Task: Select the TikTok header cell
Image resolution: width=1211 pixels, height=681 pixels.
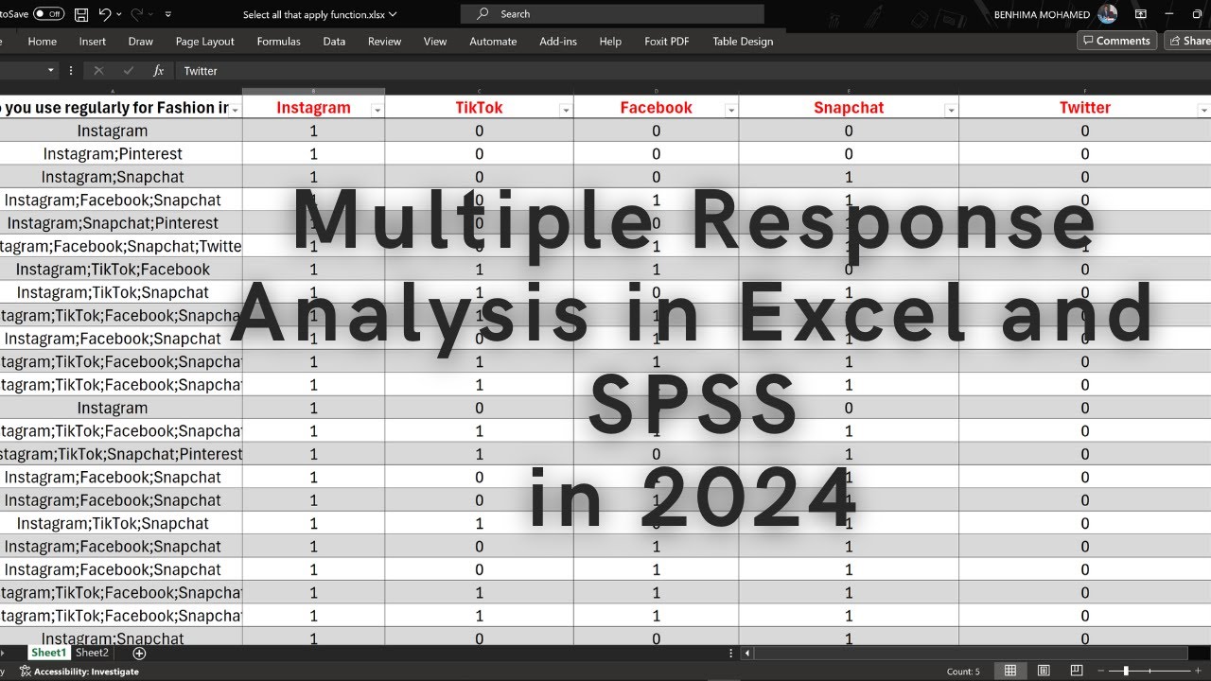Action: pos(479,108)
